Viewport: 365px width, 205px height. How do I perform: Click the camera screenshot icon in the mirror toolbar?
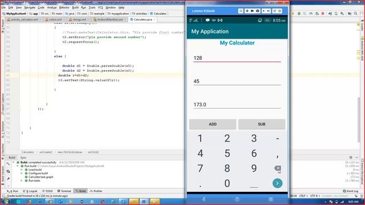tap(257, 11)
